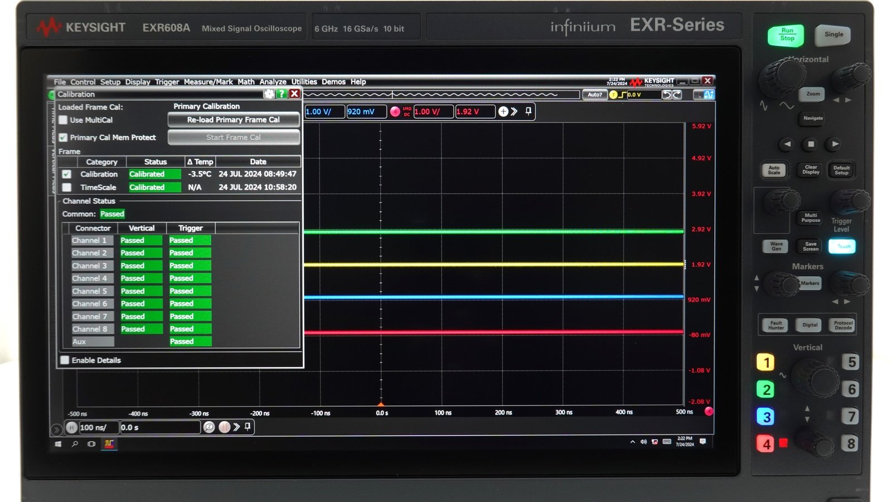Viewport: 892px width, 502px height.
Task: Enable the Use MultiCal checkbox
Action: (64, 120)
